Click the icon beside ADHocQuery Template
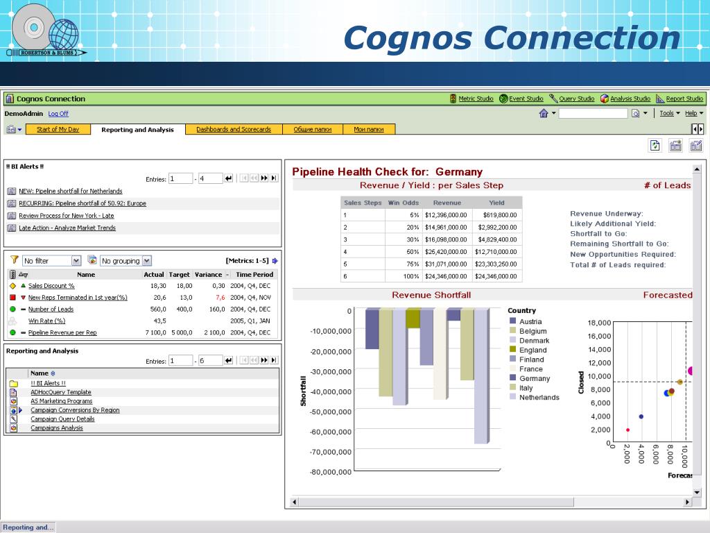Screen dimensions: 710x533 13,392
